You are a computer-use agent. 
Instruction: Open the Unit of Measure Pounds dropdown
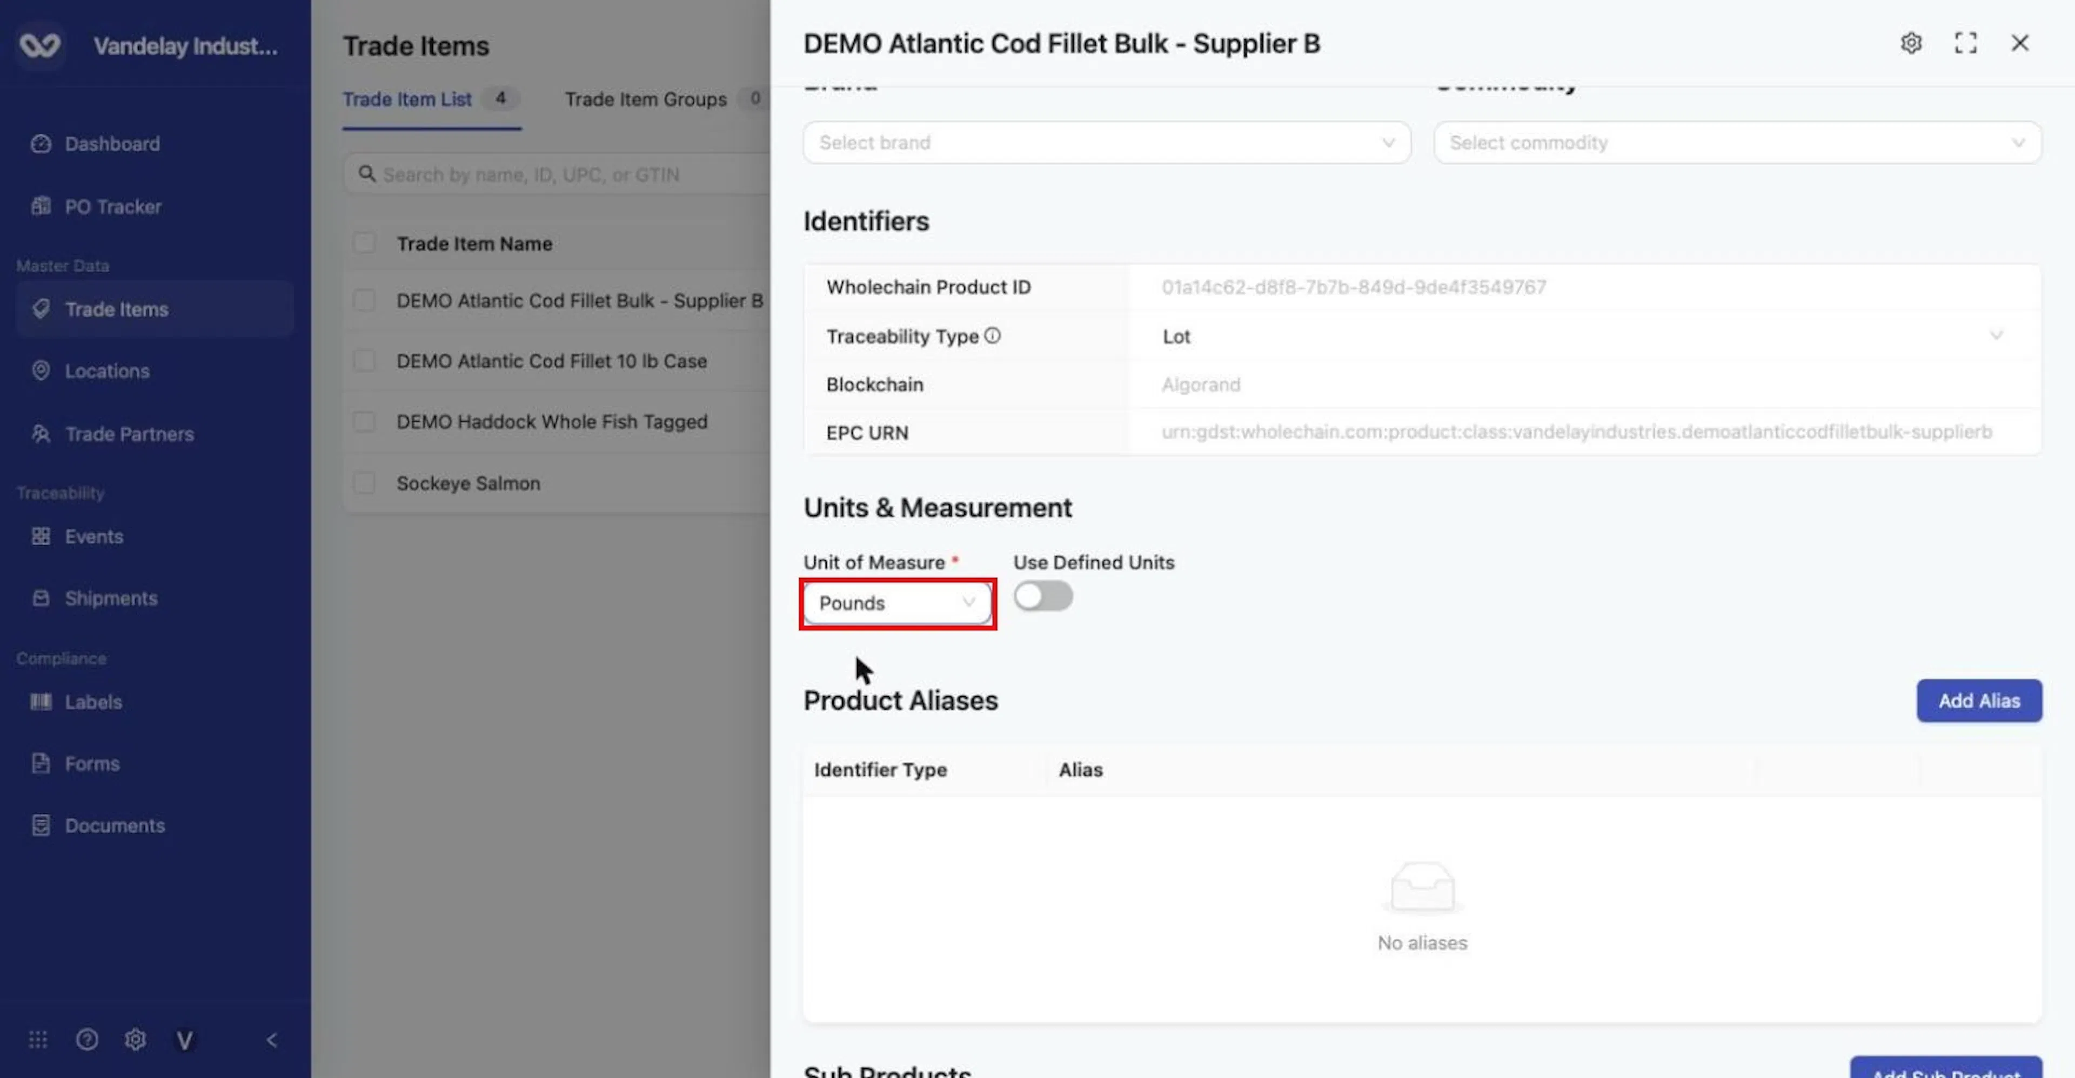[x=898, y=603]
